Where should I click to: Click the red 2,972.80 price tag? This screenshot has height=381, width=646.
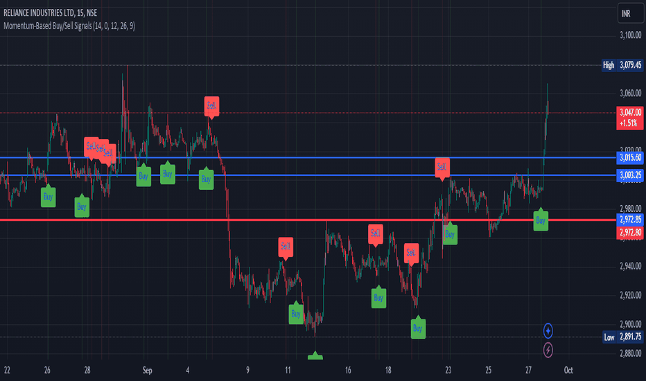[x=630, y=233]
